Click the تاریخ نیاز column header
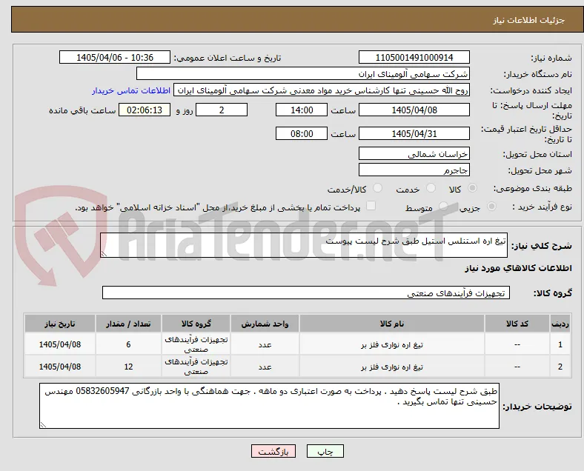Viewport: 584px width, 471px height. coord(60,324)
